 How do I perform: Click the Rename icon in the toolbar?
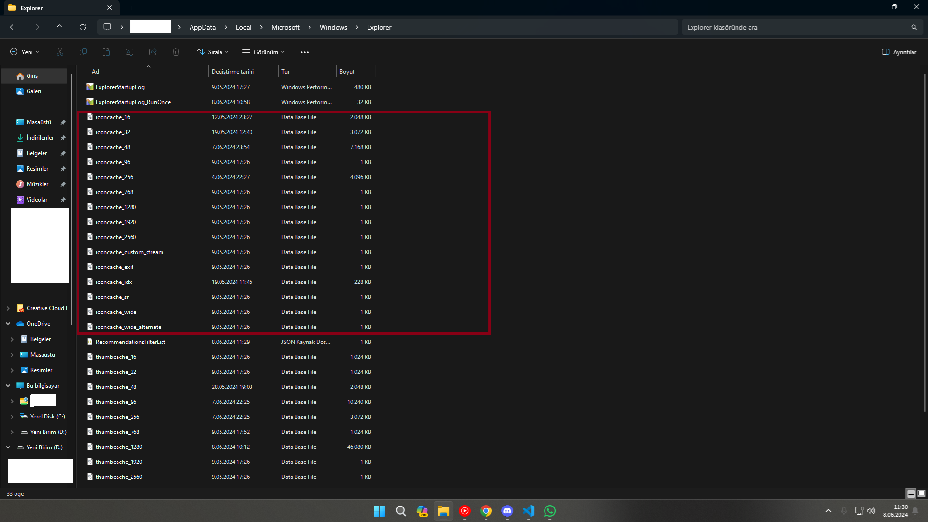[130, 52]
